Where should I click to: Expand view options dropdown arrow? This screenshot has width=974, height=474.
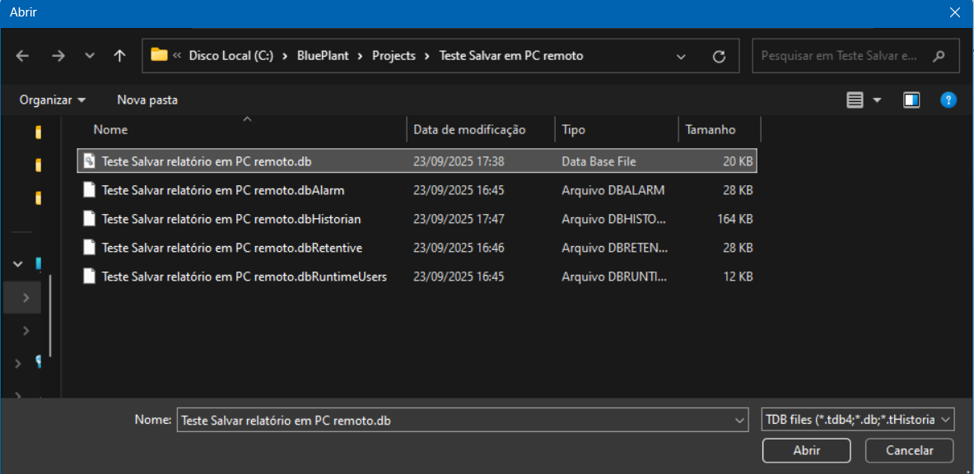tap(877, 100)
